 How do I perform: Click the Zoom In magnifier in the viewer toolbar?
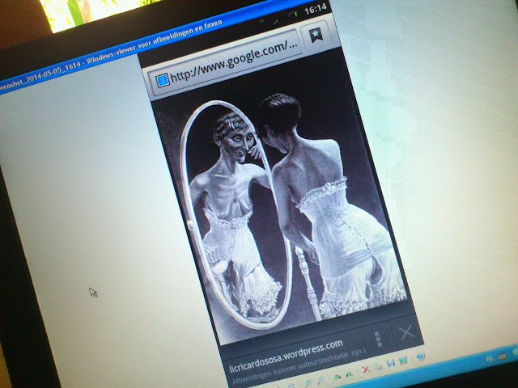pos(308,383)
